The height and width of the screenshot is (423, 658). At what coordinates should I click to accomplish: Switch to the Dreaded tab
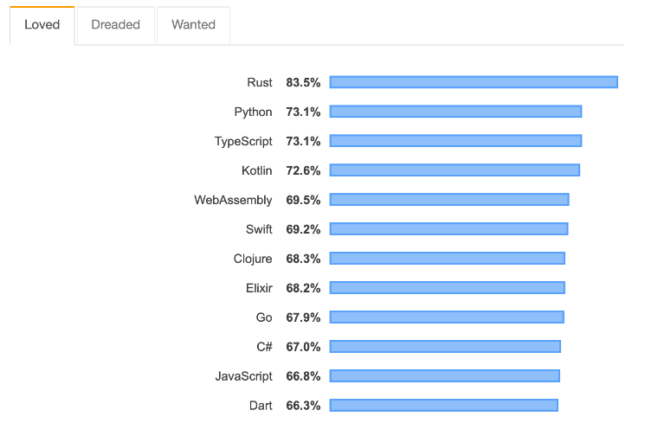(115, 25)
